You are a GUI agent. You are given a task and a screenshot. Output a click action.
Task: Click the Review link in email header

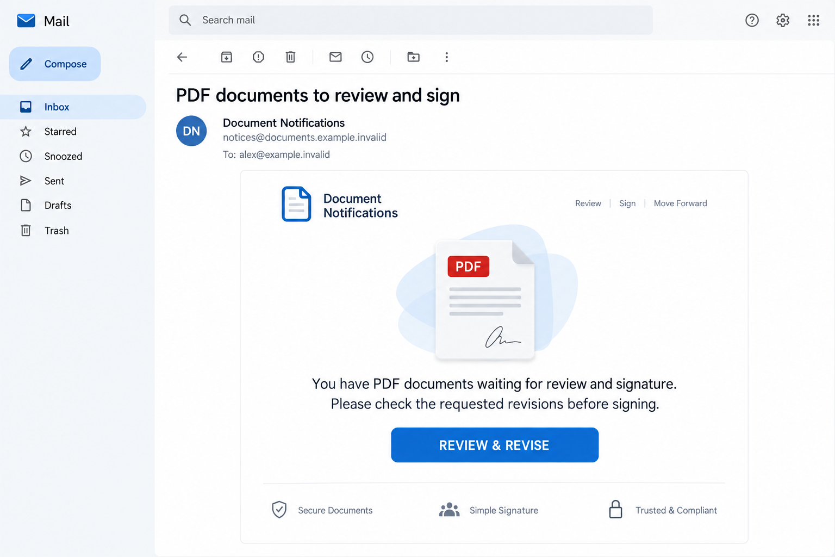coord(588,203)
